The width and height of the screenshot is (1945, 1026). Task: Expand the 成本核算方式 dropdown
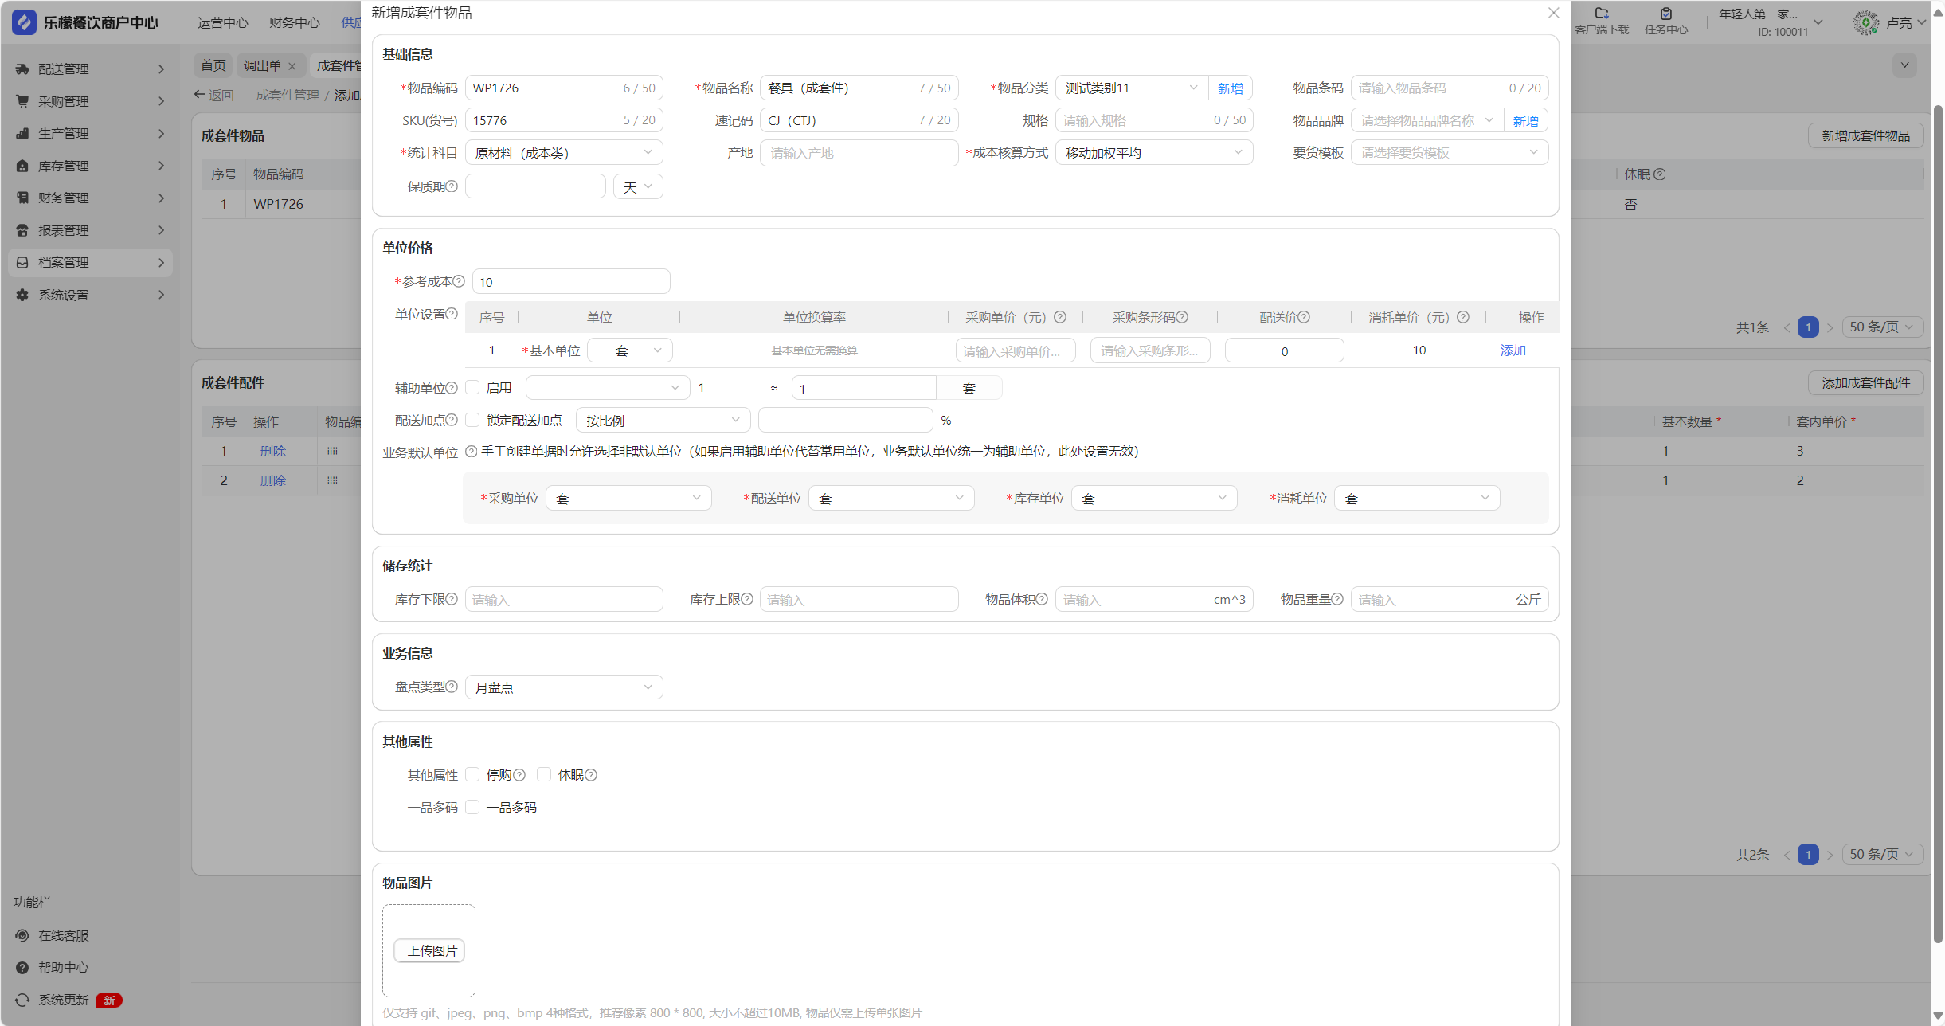click(x=1153, y=153)
